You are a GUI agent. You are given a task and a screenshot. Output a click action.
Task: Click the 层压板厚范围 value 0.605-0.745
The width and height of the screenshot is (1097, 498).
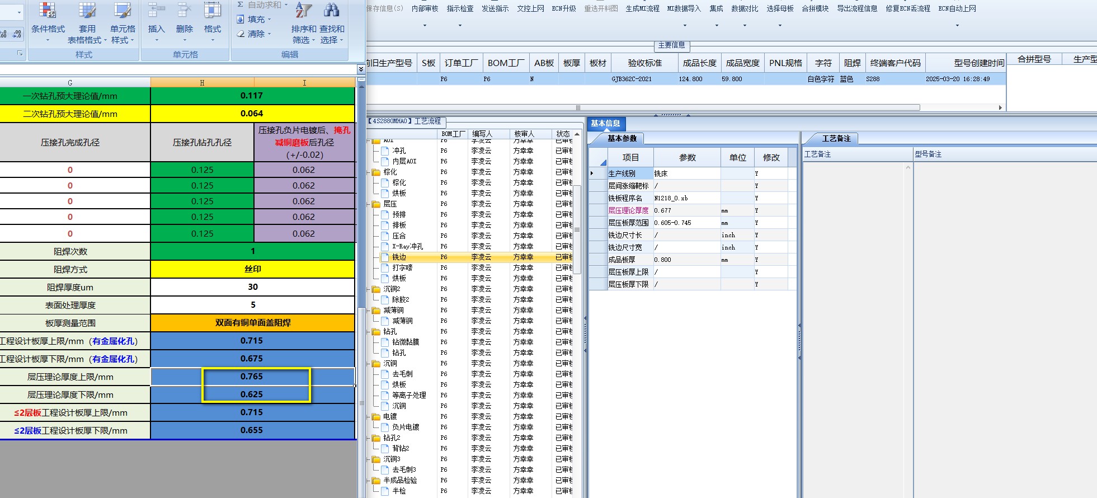pyautogui.click(x=687, y=223)
